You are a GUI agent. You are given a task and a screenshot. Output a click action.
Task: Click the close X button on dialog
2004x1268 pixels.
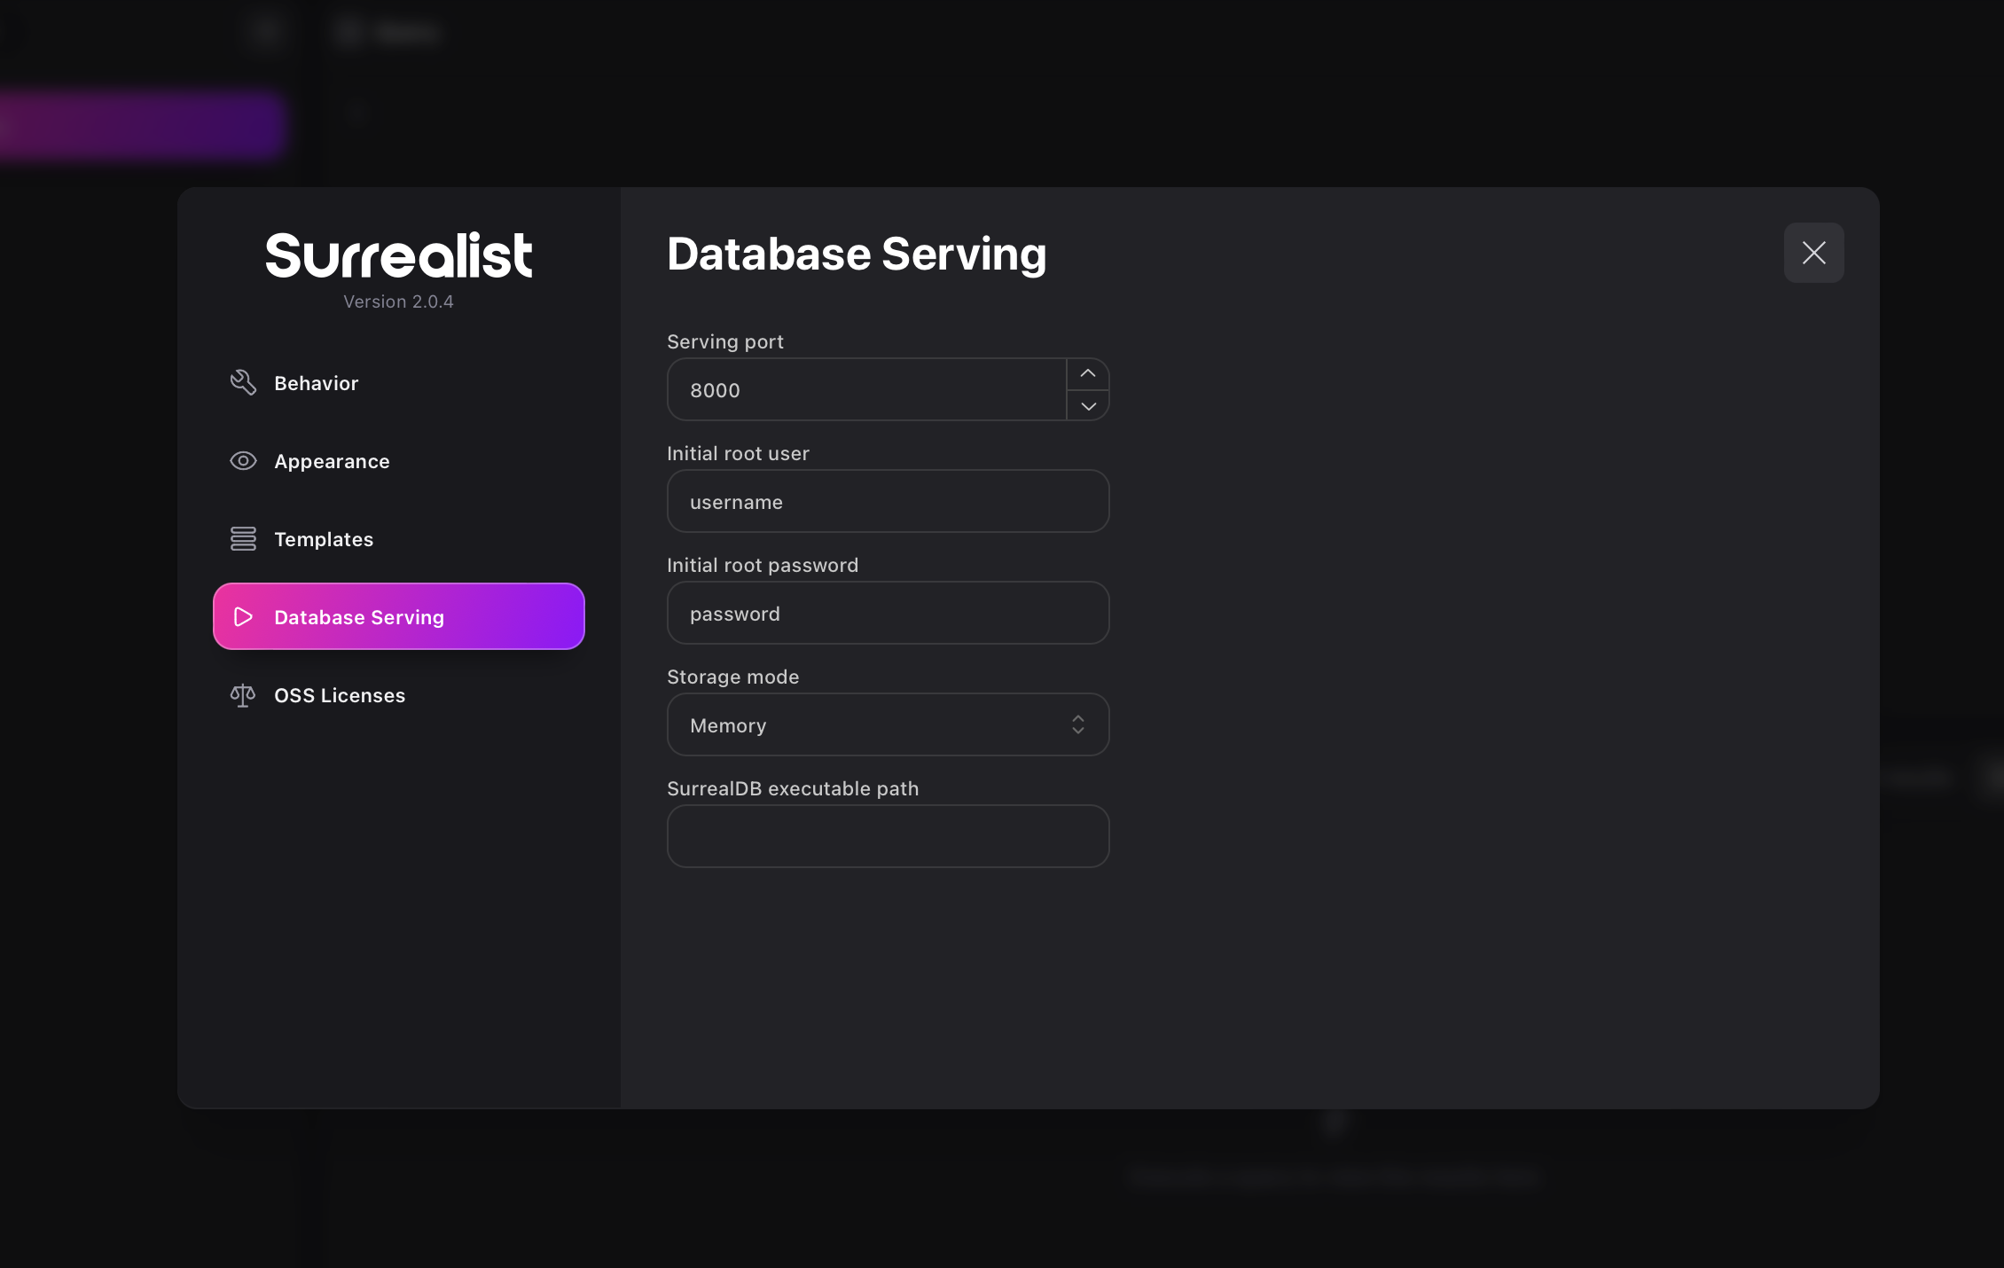point(1814,251)
